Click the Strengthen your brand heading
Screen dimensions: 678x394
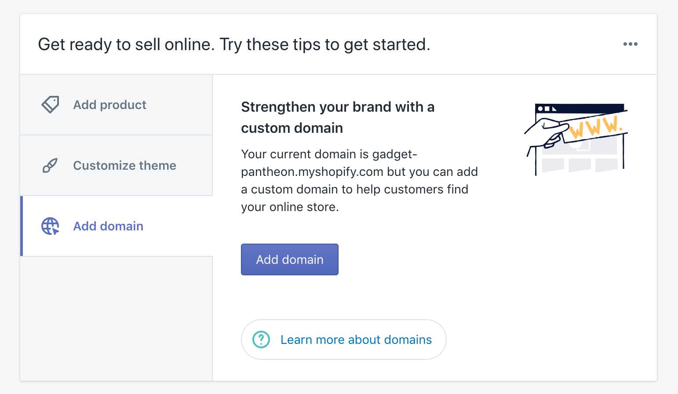click(x=337, y=117)
